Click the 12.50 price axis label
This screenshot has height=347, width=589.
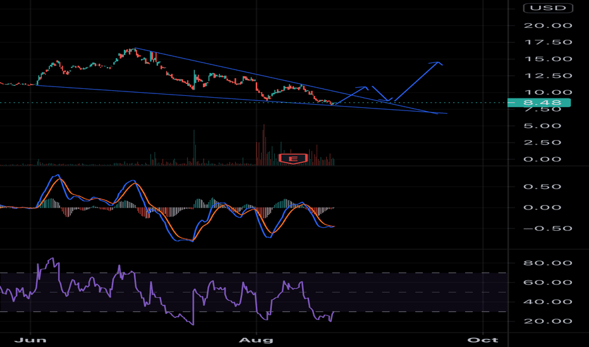point(548,76)
